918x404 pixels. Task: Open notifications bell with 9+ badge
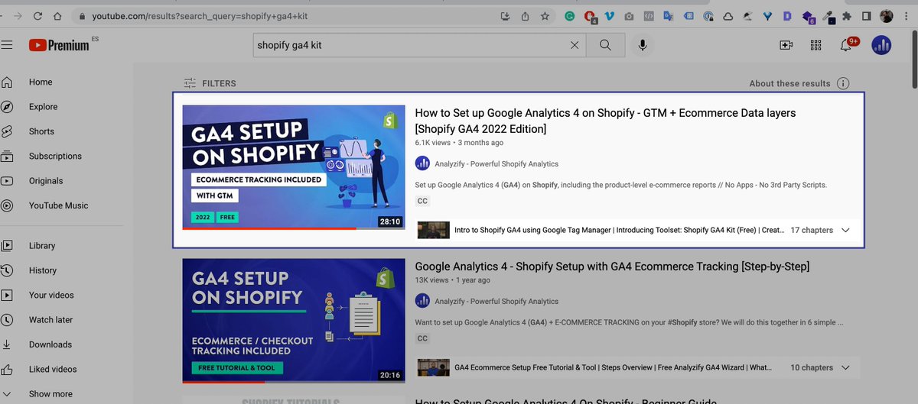[847, 44]
